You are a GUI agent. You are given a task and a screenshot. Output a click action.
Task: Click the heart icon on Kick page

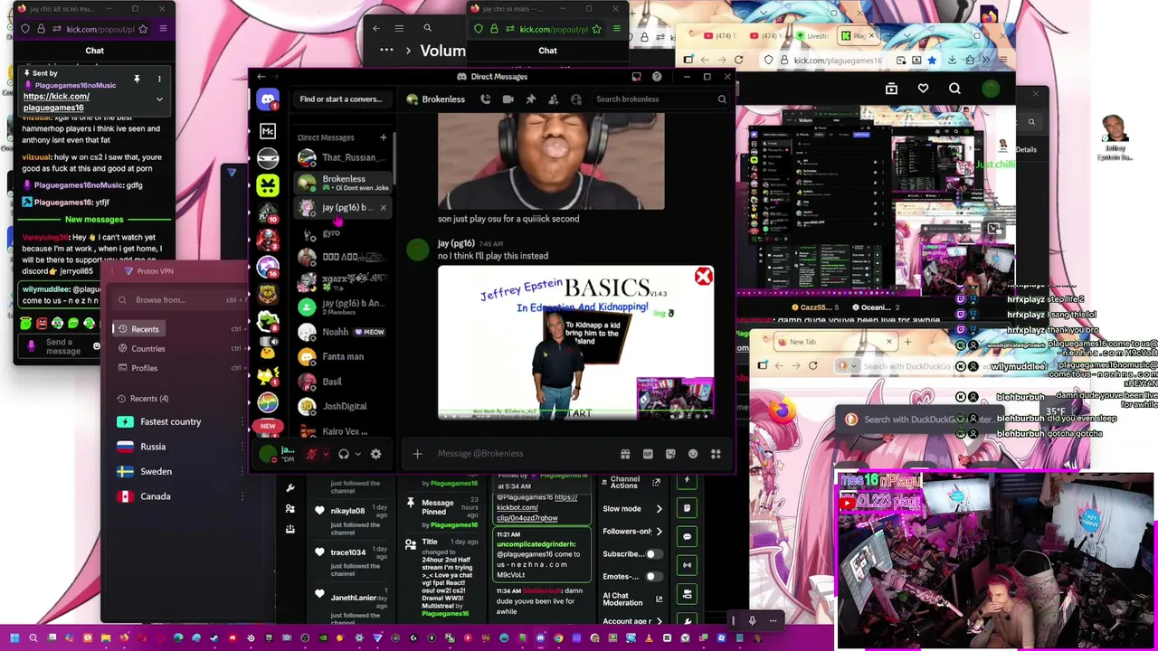923,89
